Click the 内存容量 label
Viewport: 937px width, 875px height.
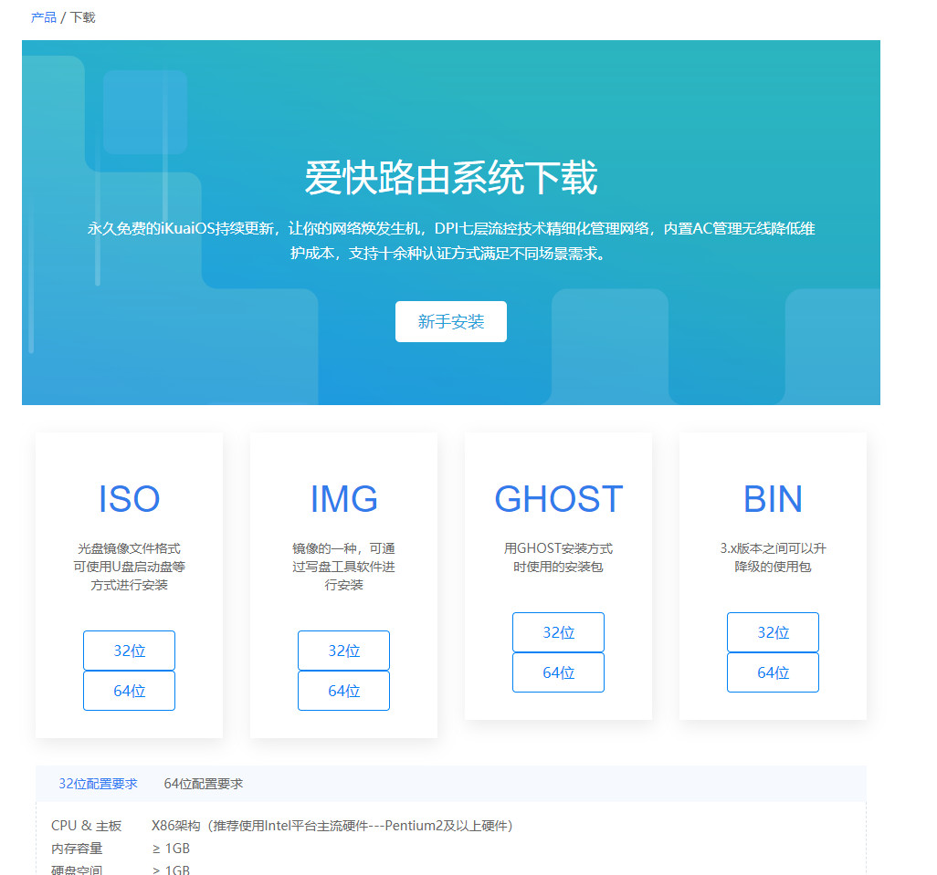pos(77,849)
